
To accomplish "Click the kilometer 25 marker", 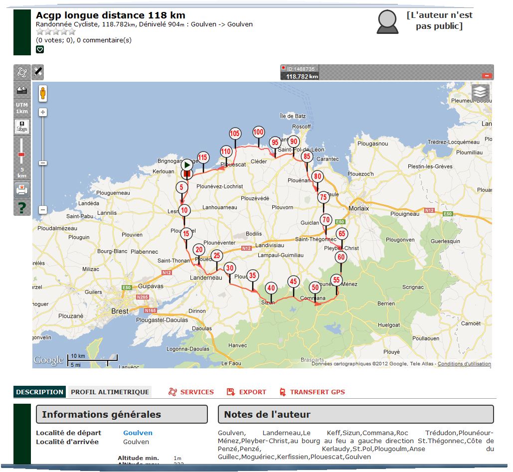I will click(216, 256).
